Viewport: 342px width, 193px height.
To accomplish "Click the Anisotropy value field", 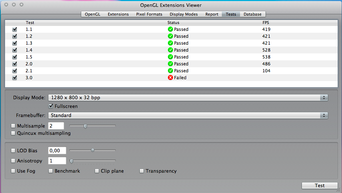I will click(57, 161).
